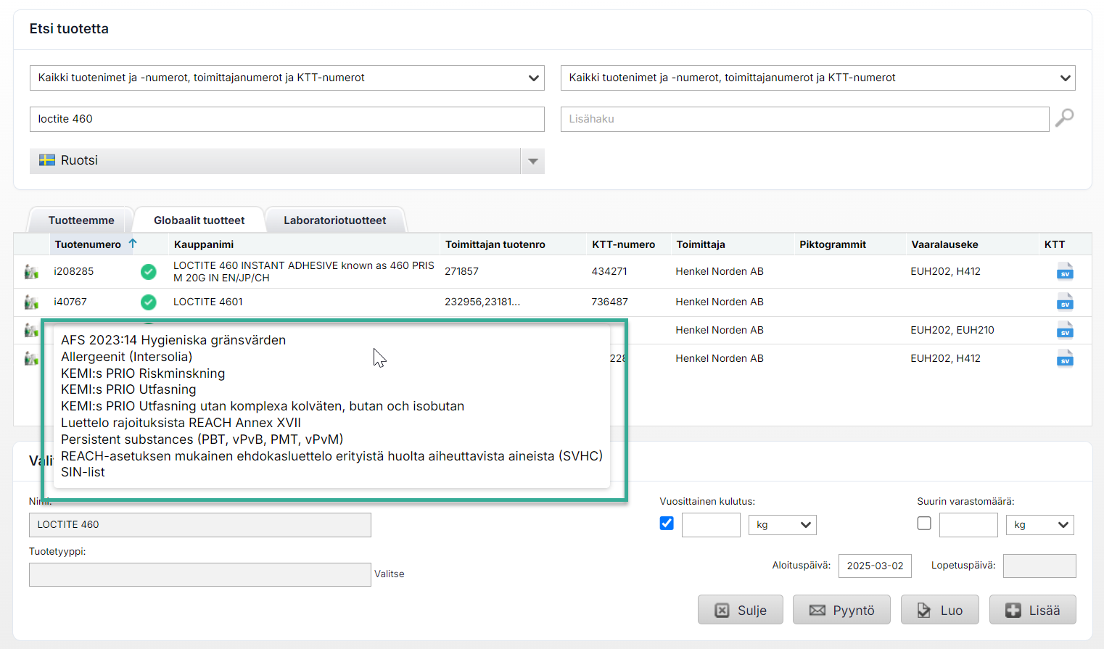The image size is (1104, 649).
Task: Sort by KTT-numero column header
Action: pyautogui.click(x=624, y=244)
